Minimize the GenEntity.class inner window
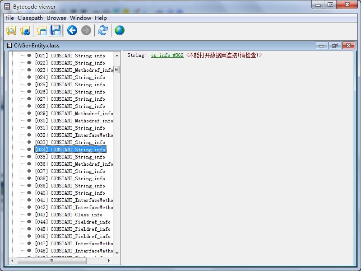361x271 pixels. (321, 46)
